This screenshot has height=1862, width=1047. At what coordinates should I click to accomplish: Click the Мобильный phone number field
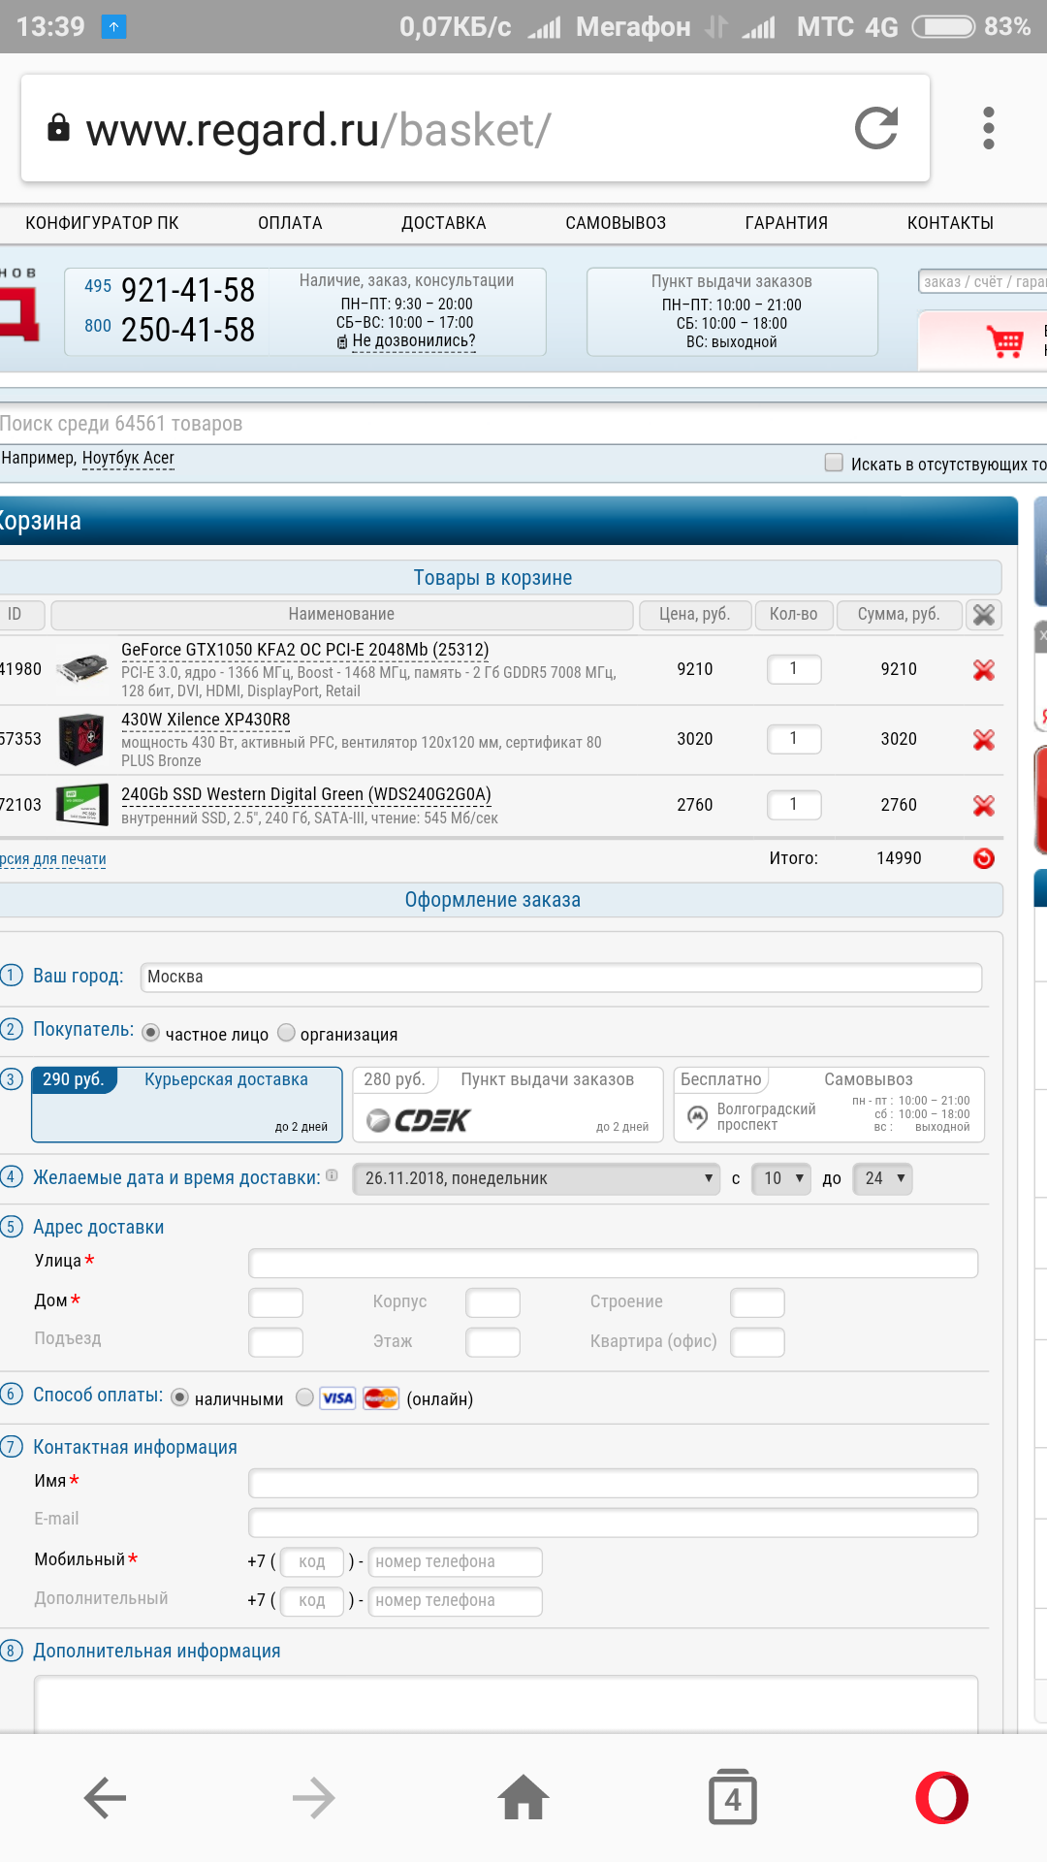coord(456,1562)
